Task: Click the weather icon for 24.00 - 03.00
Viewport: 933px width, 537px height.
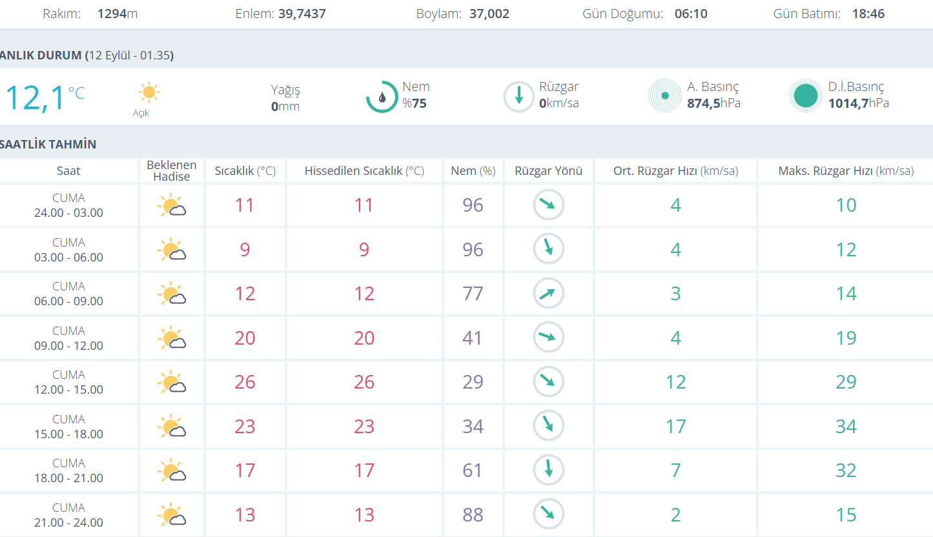Action: pos(172,206)
